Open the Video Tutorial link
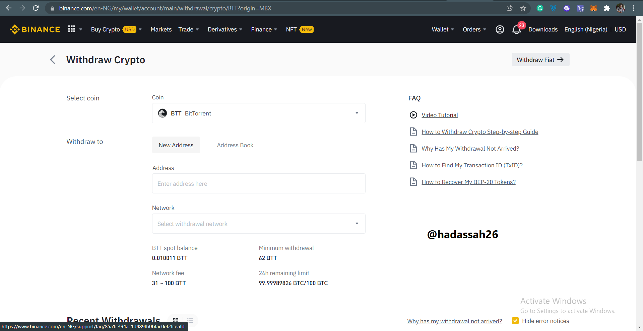 440,115
